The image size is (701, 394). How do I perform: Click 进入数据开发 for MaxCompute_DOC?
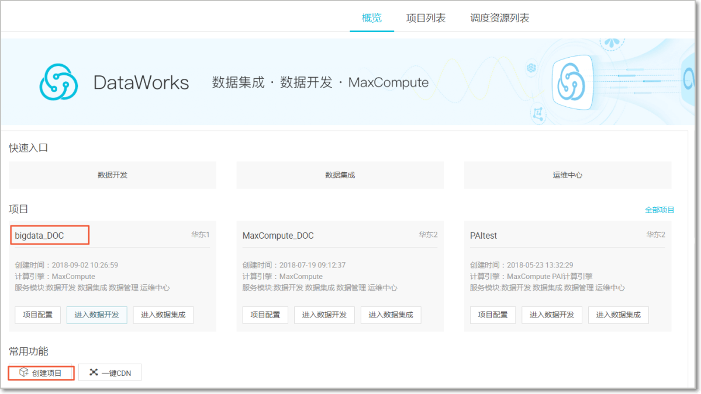324,315
